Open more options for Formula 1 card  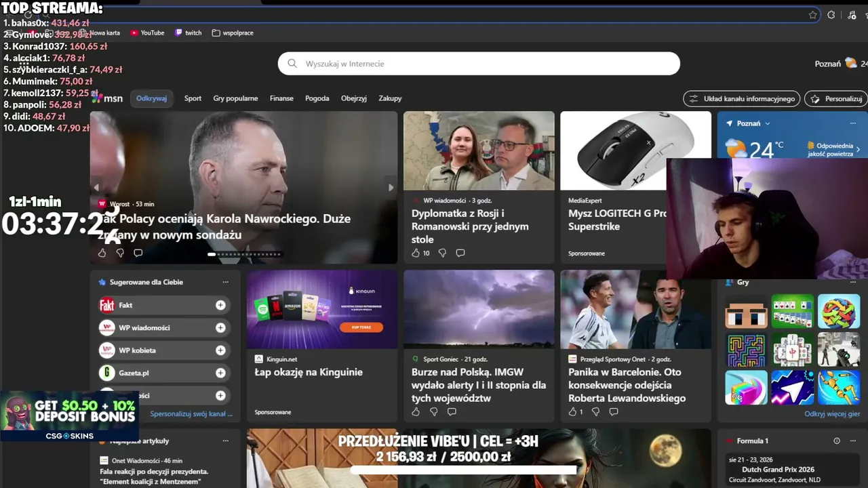[x=853, y=441]
